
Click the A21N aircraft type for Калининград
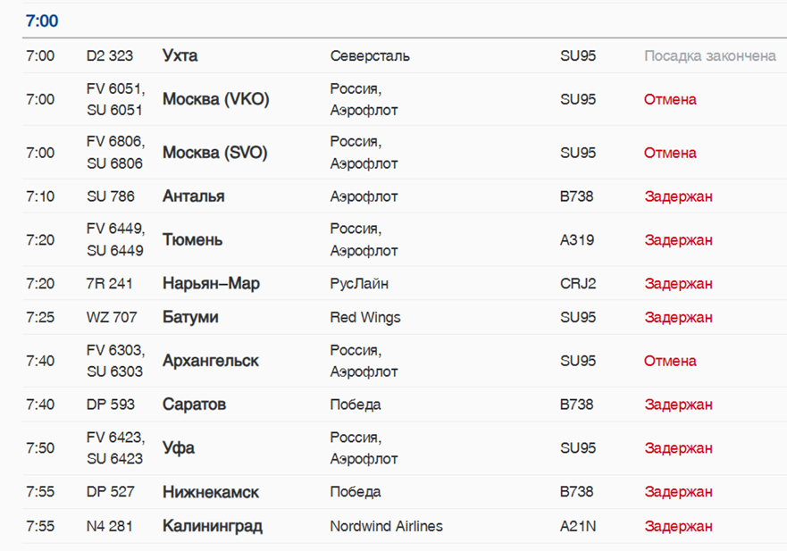coord(577,526)
